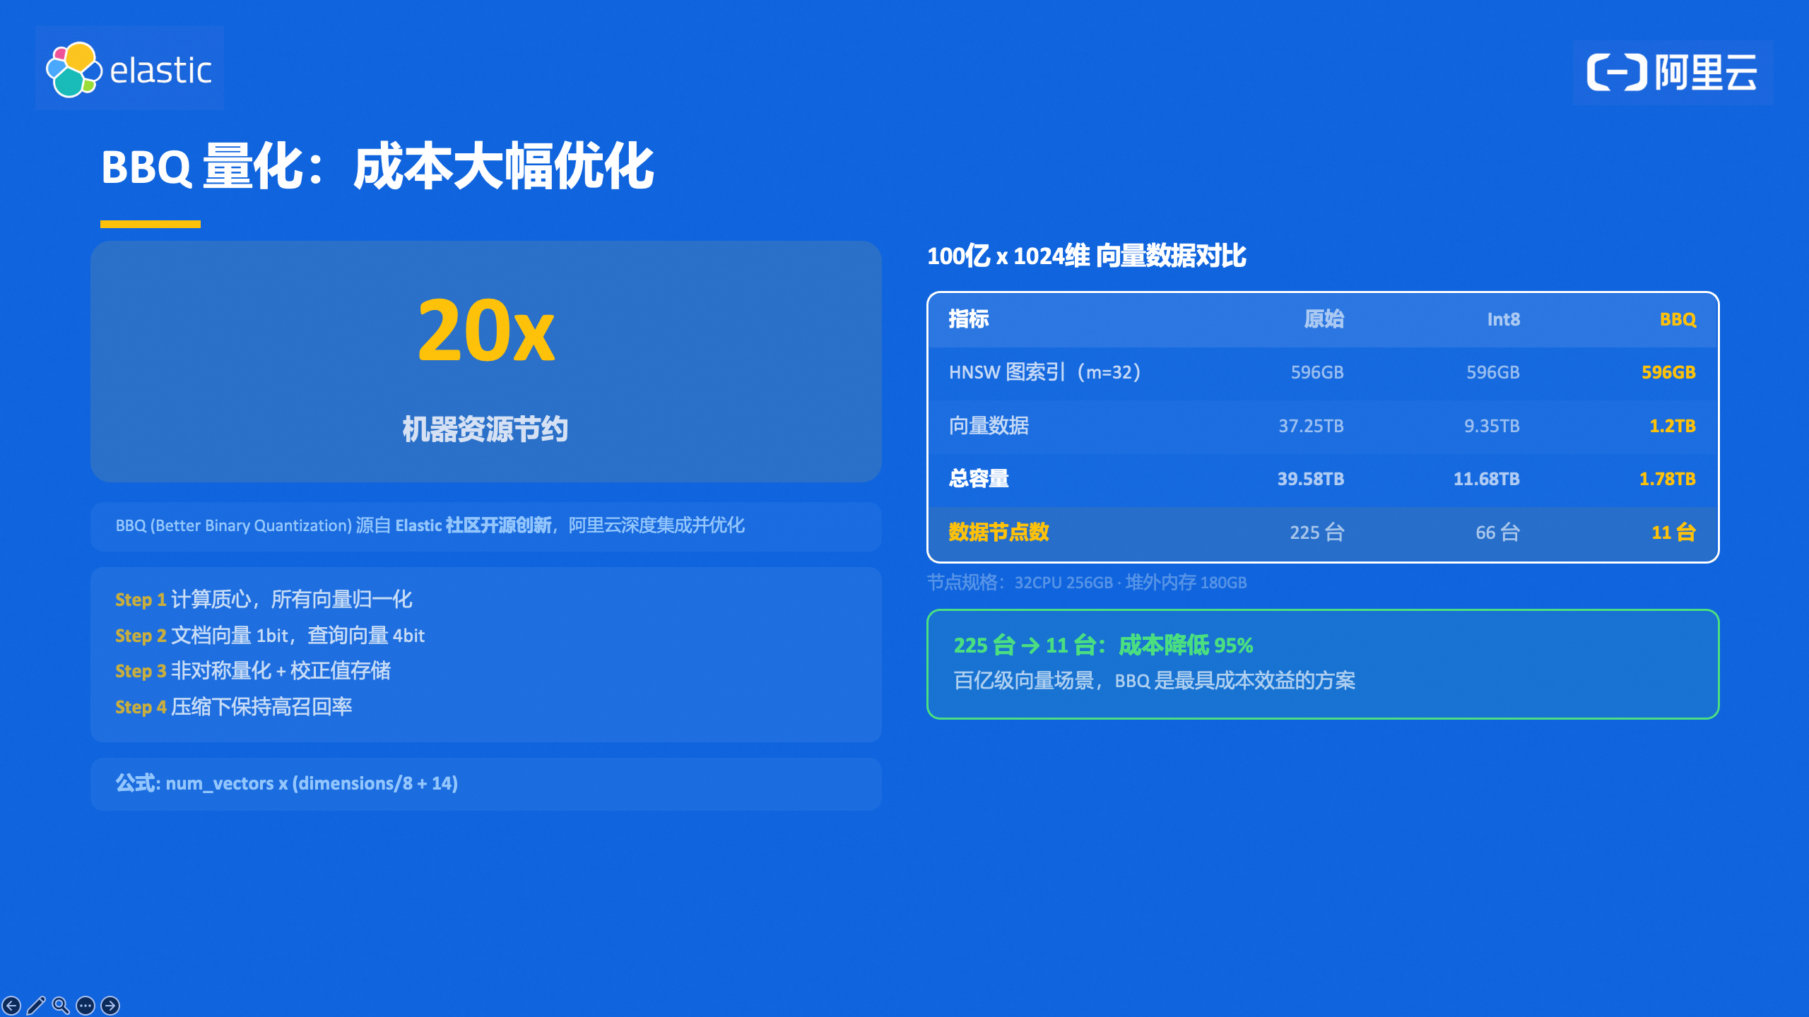
Task: Click the elastic logo
Action: click(129, 69)
